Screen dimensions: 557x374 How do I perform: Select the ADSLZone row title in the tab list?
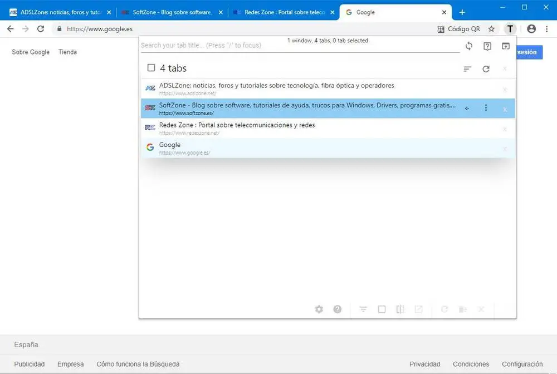(x=276, y=86)
